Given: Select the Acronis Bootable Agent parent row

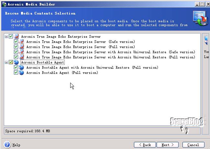Looking at the screenshot, I should [x=43, y=62].
